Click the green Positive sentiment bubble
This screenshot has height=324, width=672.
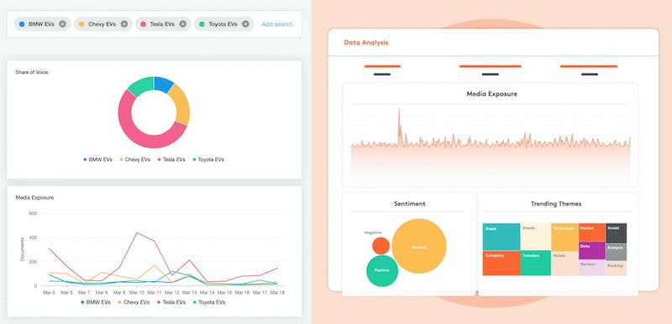[382, 271]
